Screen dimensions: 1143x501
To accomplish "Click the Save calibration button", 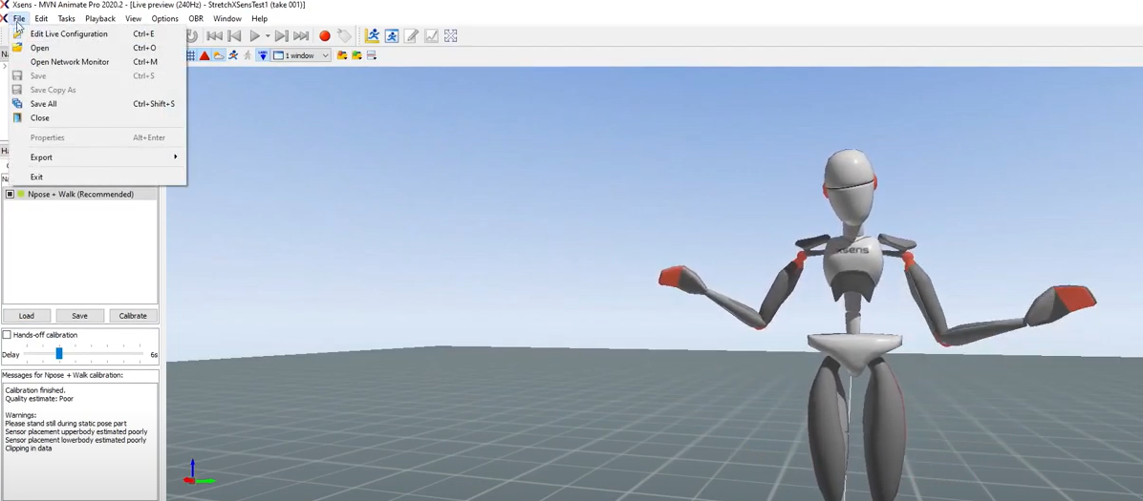I will (x=79, y=316).
